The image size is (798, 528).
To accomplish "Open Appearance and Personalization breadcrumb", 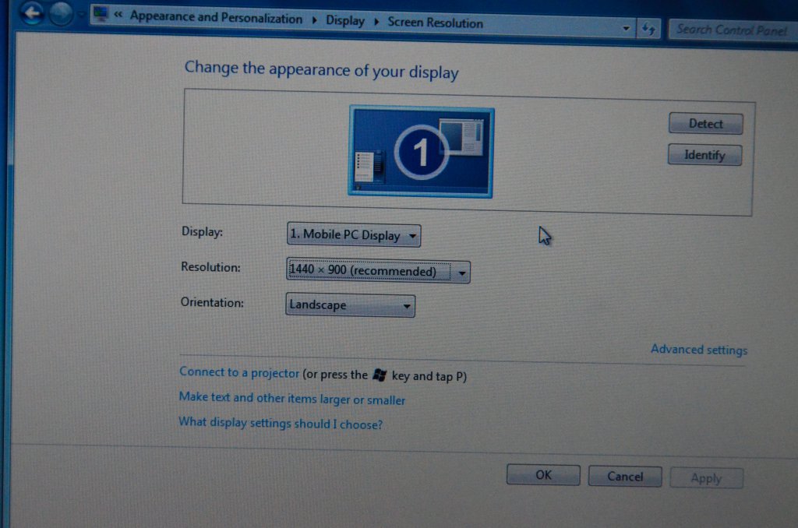I will click(216, 17).
